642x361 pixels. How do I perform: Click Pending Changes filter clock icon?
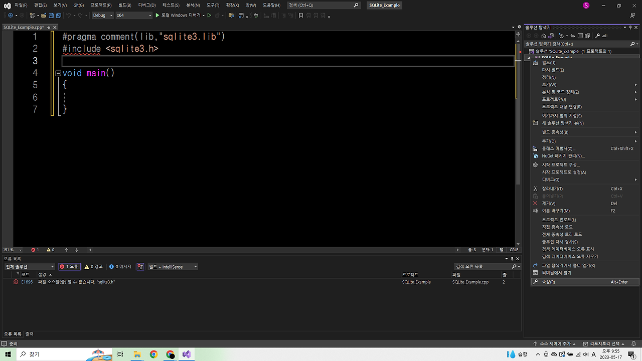pos(562,36)
